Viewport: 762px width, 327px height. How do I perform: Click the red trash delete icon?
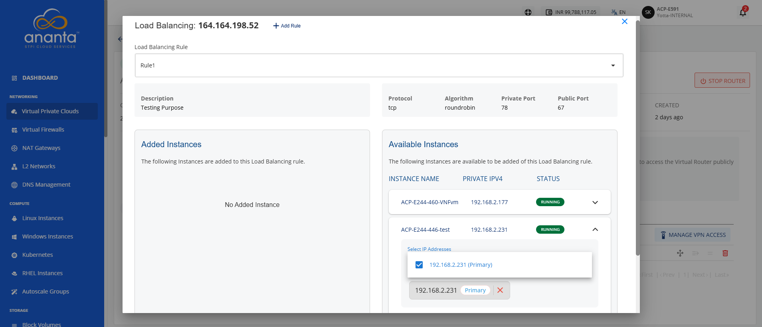(725, 253)
